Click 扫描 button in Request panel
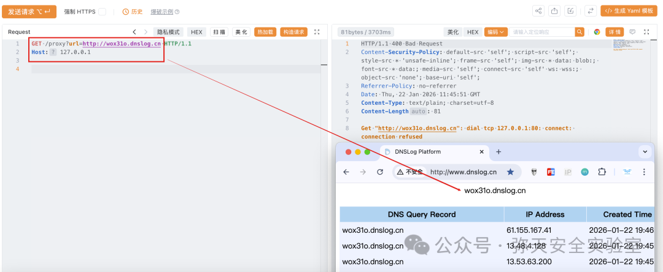Viewport: 663px width, 272px height. click(x=219, y=32)
